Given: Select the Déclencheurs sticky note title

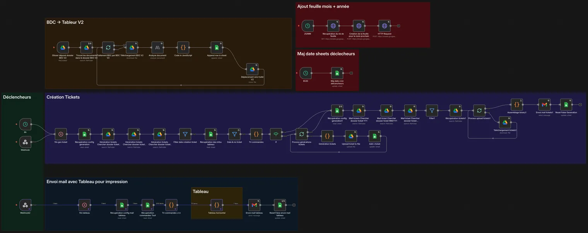Looking at the screenshot, I should (17, 97).
